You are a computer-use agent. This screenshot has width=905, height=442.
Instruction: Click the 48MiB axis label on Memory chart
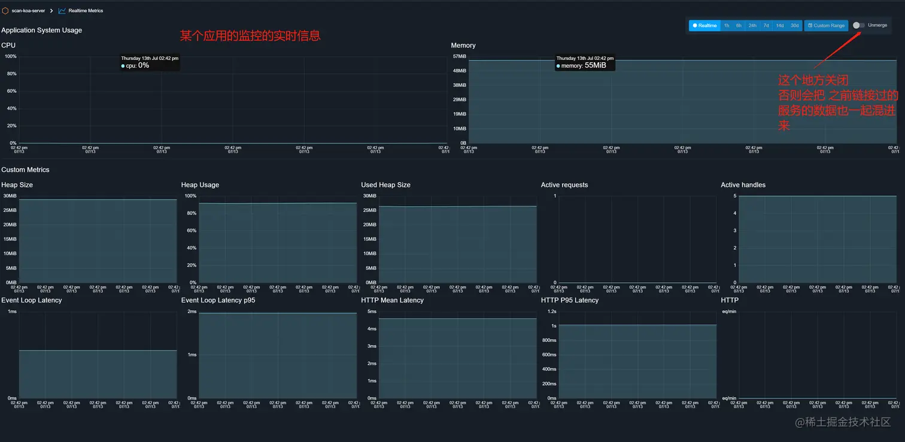pos(460,71)
